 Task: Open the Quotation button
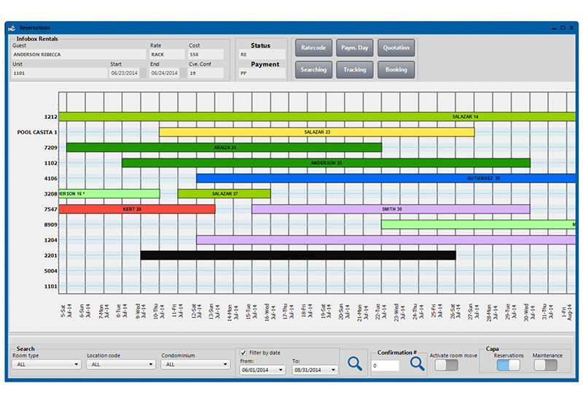point(396,48)
